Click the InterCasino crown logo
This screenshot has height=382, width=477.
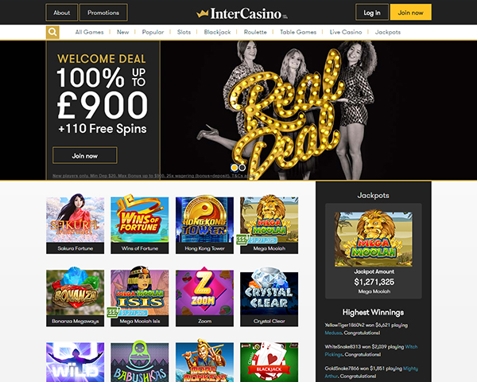tap(242, 14)
